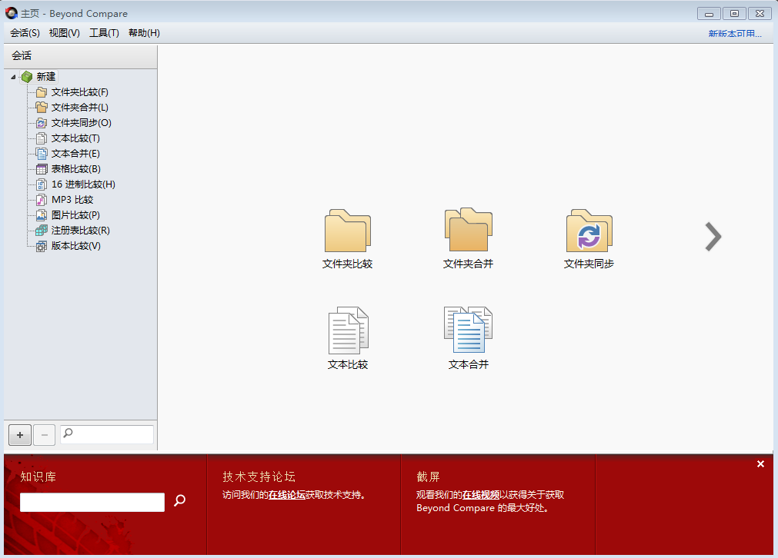Choose MP3 比较 in the session tree
This screenshot has width=778, height=558.
point(72,200)
